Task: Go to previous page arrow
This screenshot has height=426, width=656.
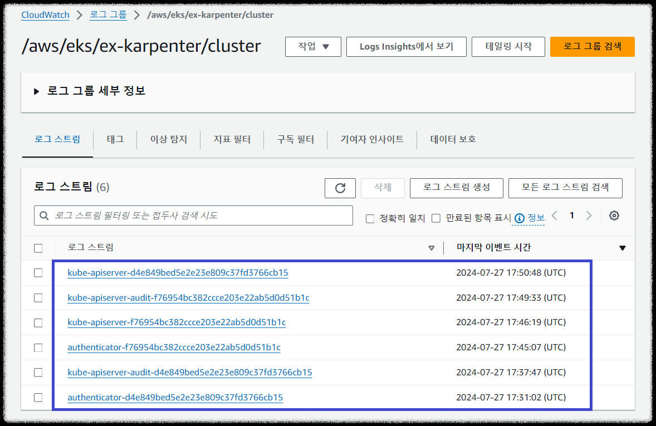Action: pyautogui.click(x=555, y=216)
